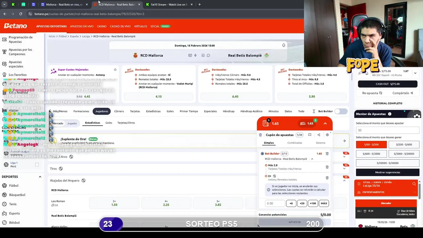Select S/60 - S/200 winnings range
The width and height of the screenshot is (423, 238).
pyautogui.click(x=371, y=144)
